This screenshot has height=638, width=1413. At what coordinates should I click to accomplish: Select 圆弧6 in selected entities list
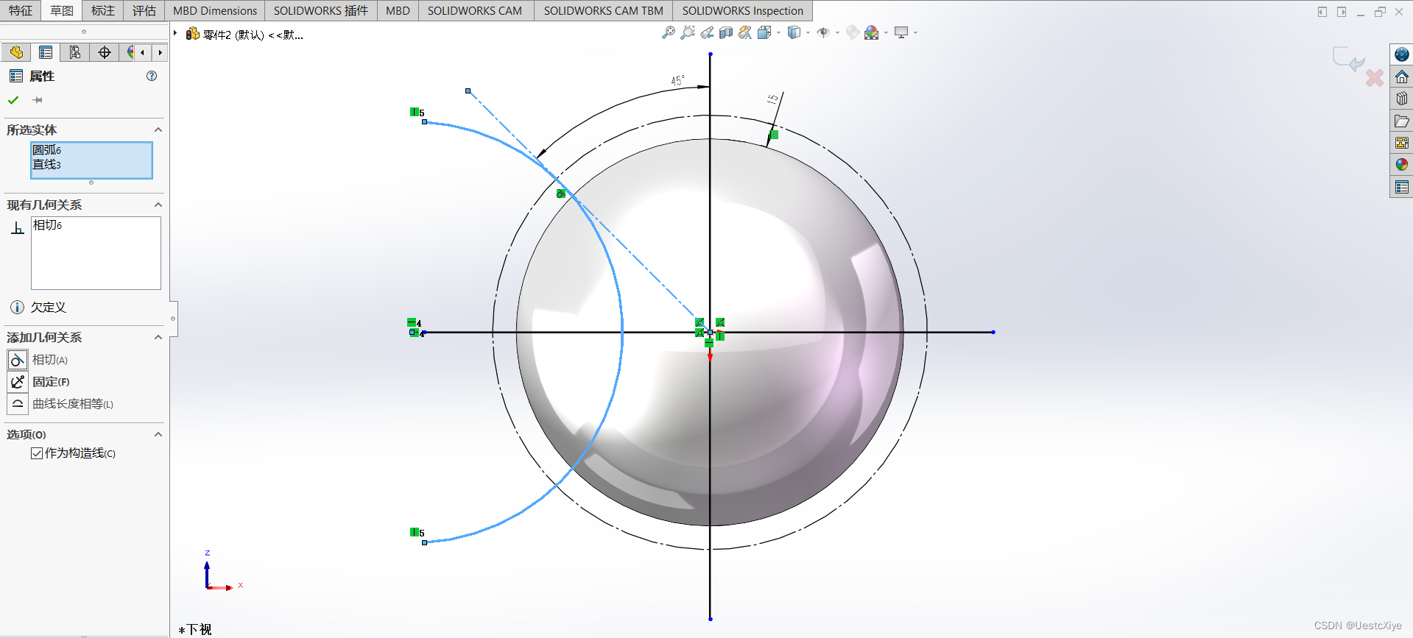pyautogui.click(x=47, y=150)
